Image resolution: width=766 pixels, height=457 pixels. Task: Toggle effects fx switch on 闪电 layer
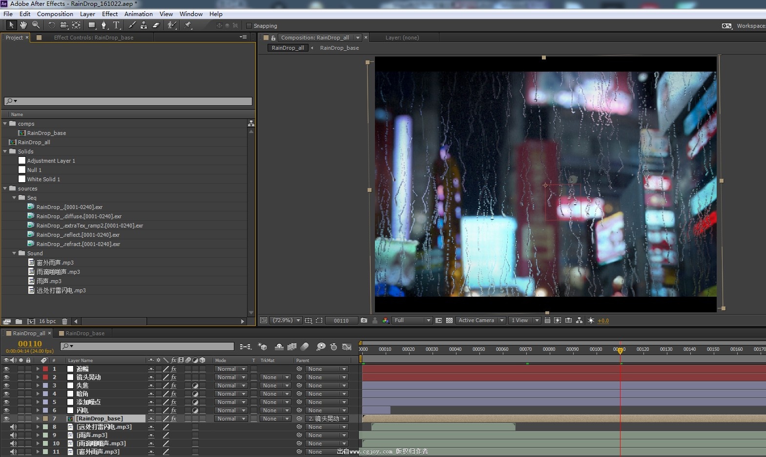pos(174,411)
